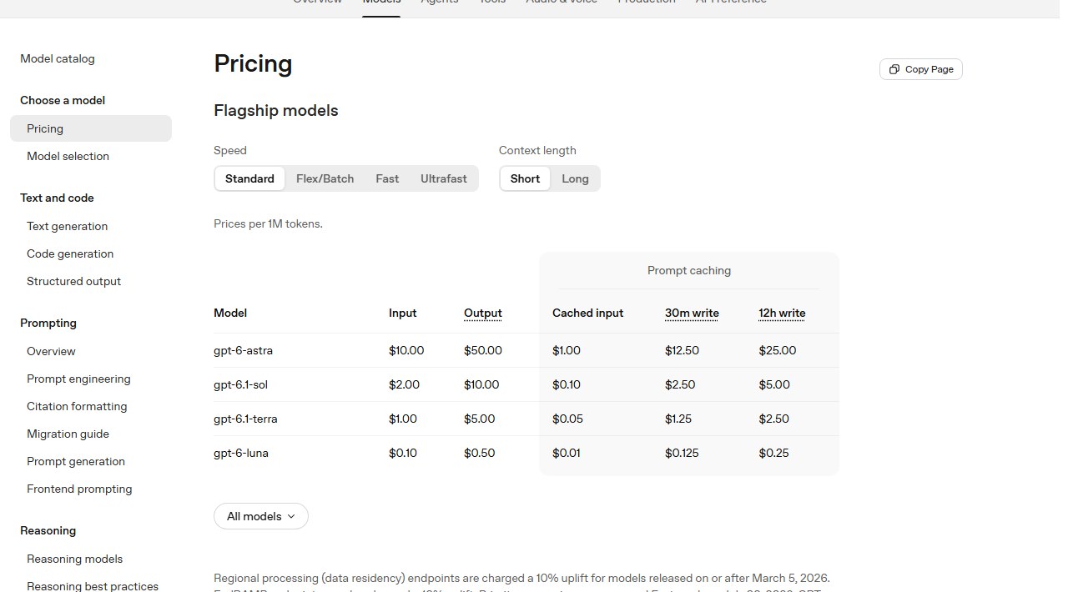Select Ultrafast speed pricing

coord(444,178)
